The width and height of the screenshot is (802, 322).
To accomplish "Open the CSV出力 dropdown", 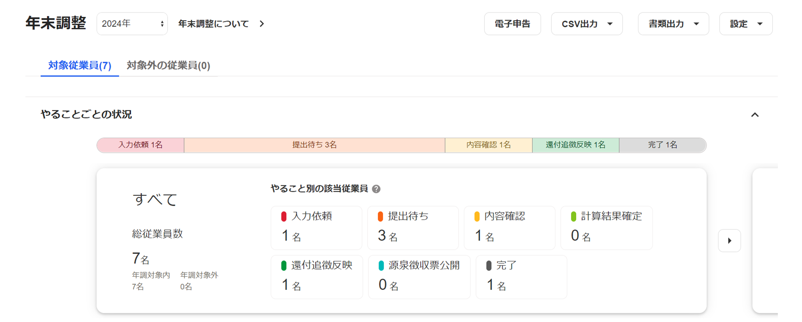I will point(586,24).
